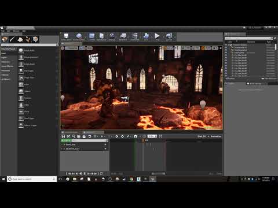Switch to Content Browser tab

(x=71, y=132)
